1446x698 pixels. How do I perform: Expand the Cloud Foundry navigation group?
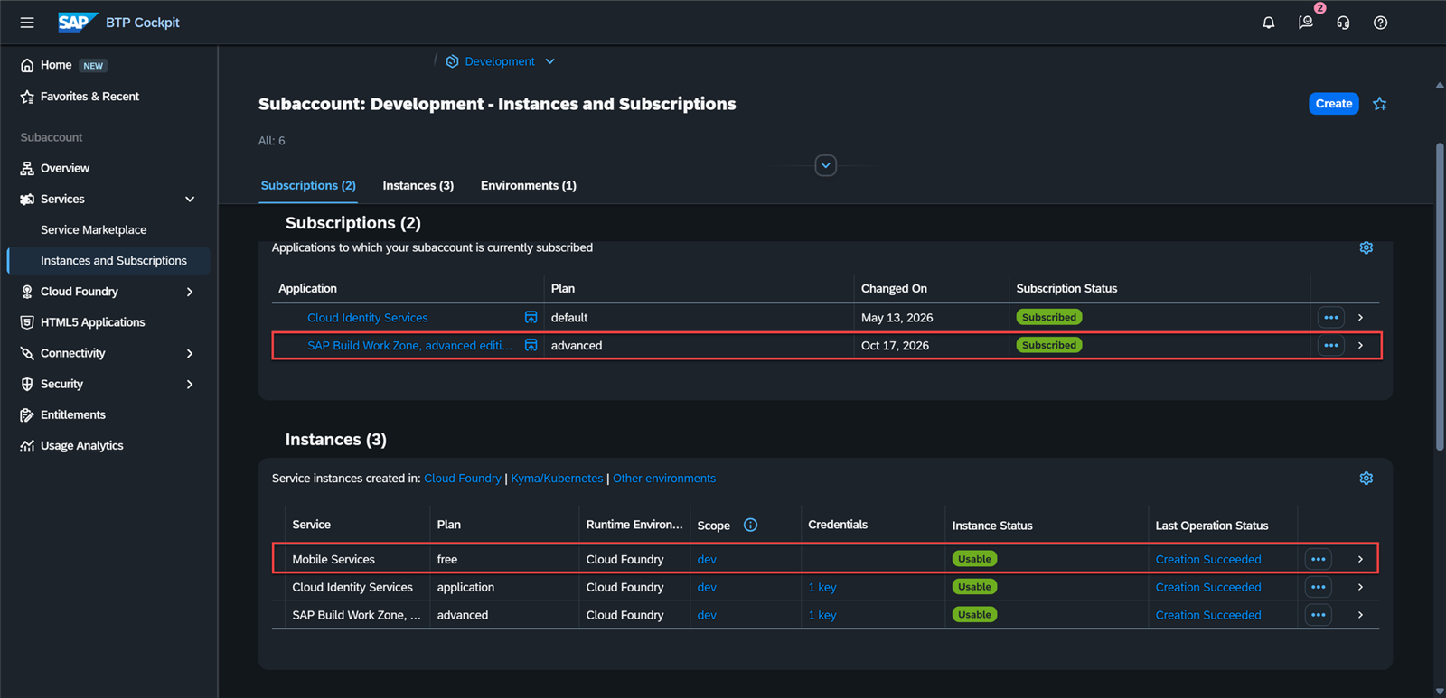(x=190, y=292)
